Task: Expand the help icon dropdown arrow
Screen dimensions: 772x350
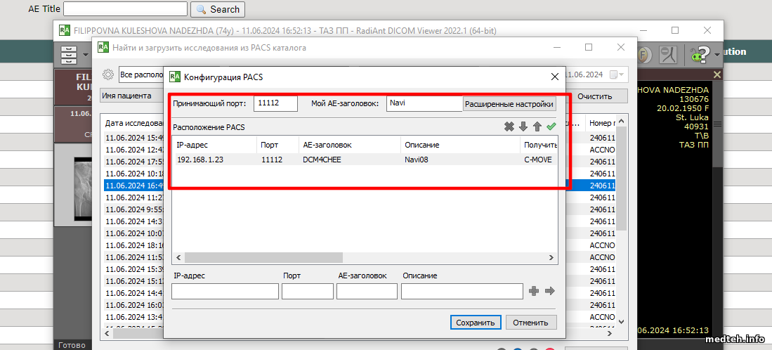Action: (717, 55)
